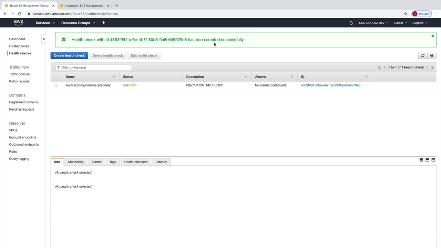Click the browser address bar URL

[x=75, y=14]
